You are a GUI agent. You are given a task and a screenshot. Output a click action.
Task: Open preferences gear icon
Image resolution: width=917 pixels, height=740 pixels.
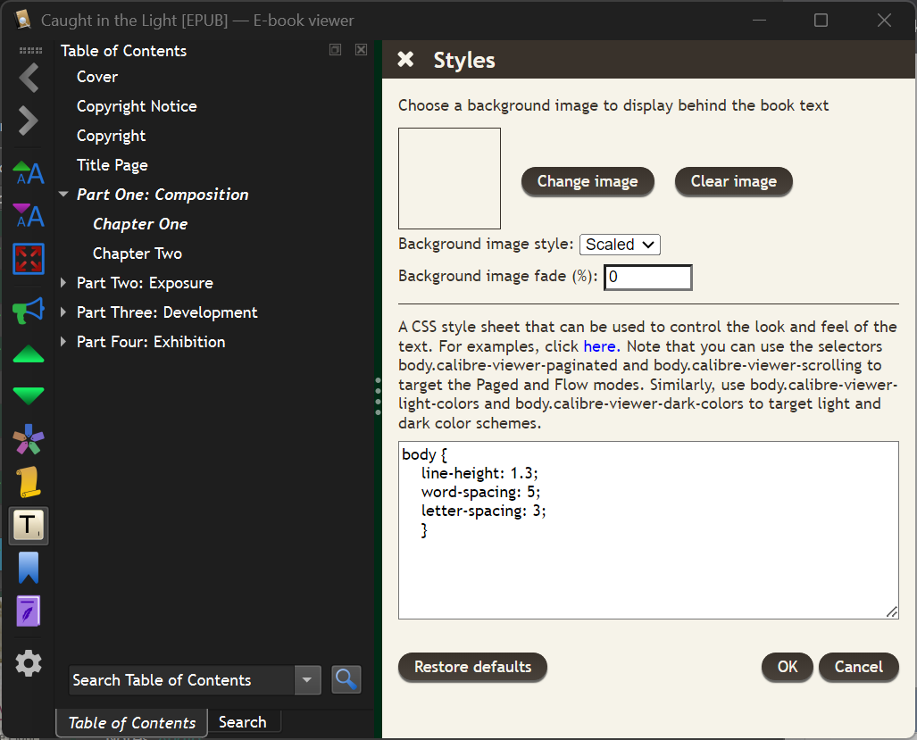point(29,663)
